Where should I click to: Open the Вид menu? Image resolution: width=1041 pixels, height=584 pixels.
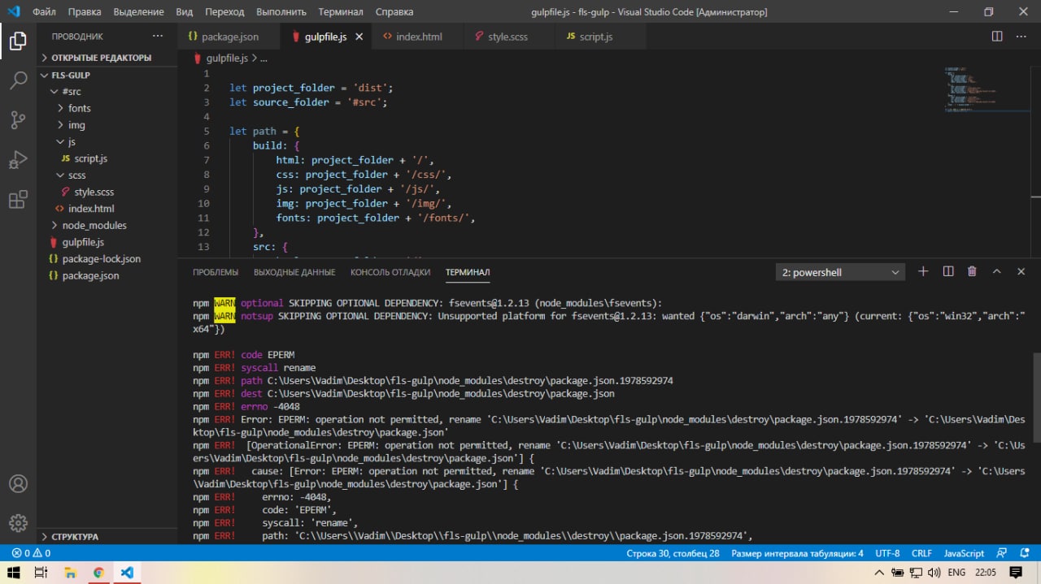tap(185, 12)
